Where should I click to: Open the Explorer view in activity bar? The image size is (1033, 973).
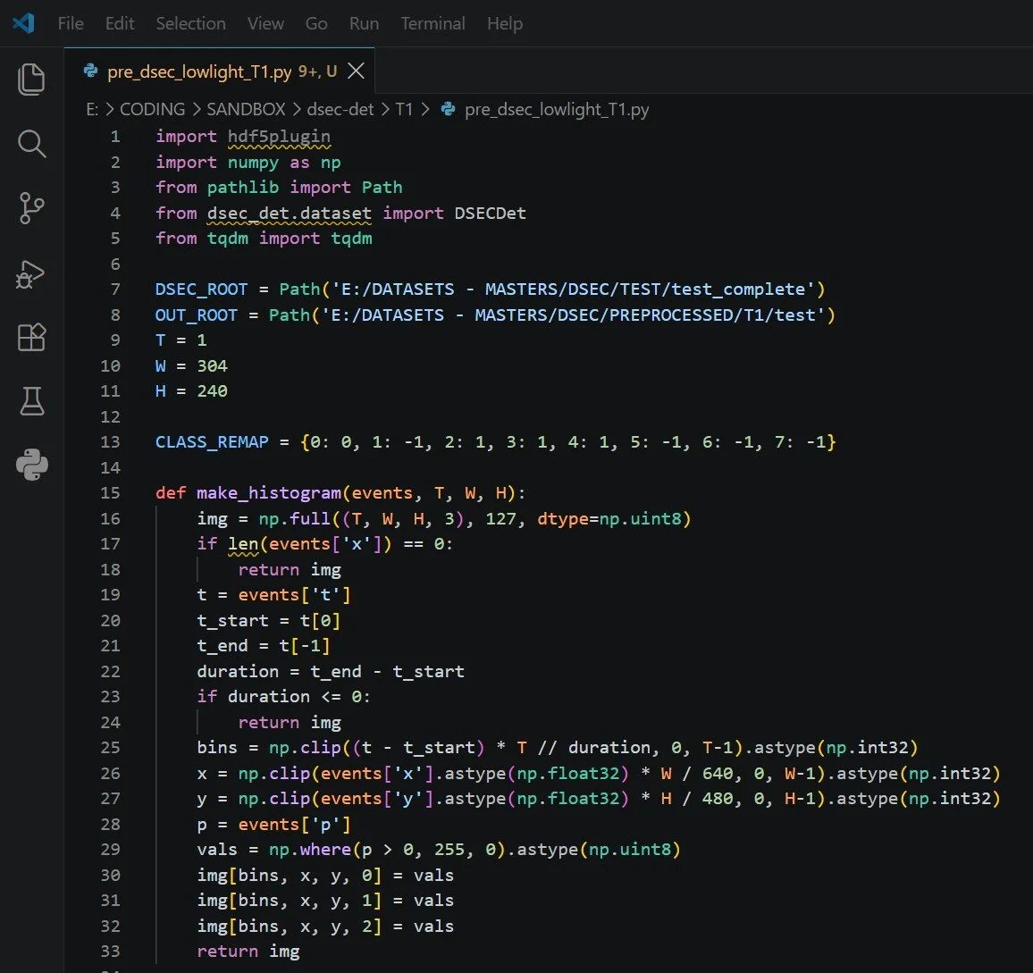point(31,79)
